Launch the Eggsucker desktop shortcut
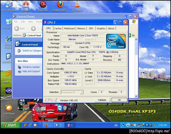The width and height of the screenshot is (171, 134). (x=43, y=5)
